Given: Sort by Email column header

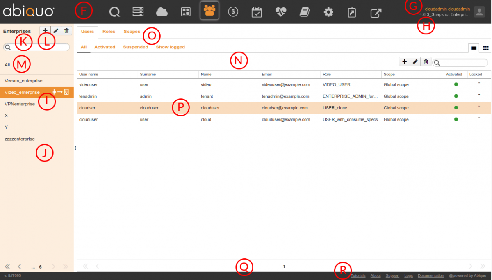Looking at the screenshot, I should click(290, 75).
